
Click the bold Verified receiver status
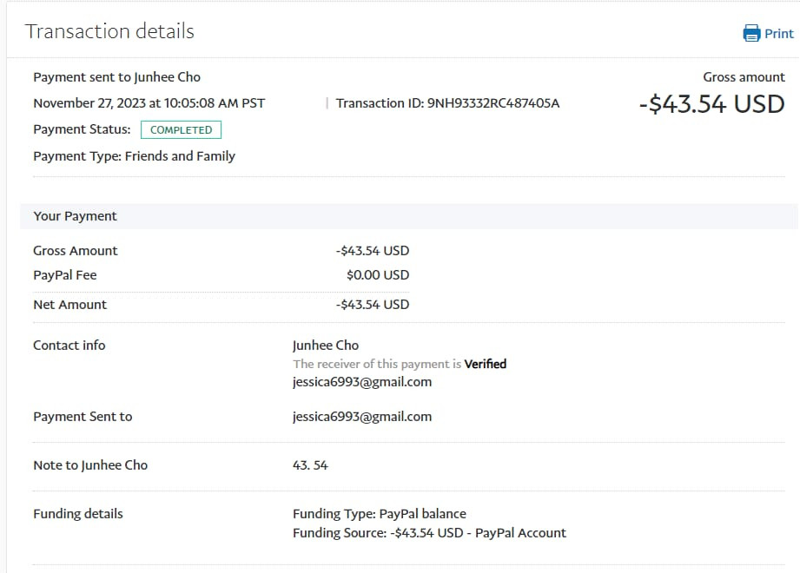[x=485, y=364]
